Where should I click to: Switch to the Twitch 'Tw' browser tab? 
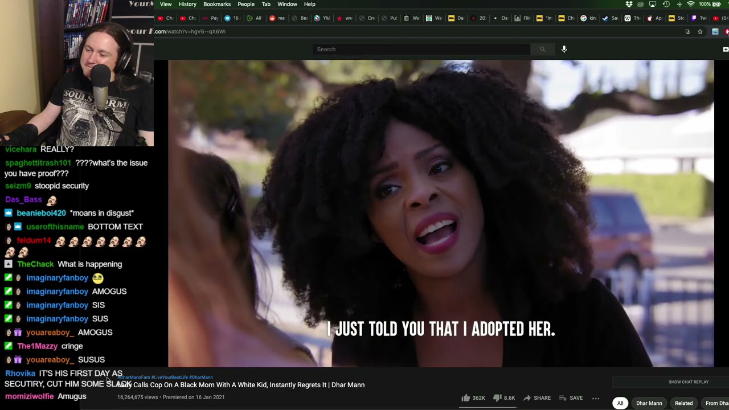(x=699, y=18)
